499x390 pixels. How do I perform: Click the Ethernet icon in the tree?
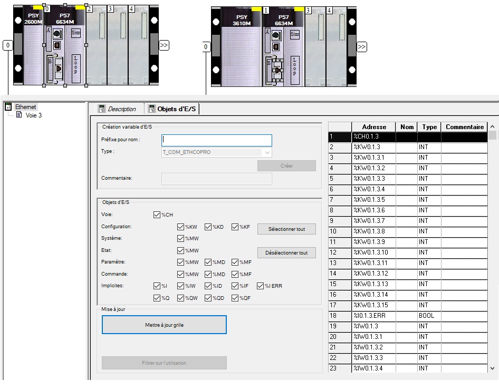point(9,107)
